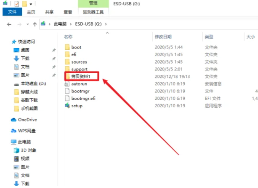Switch to the 查看 ribbon tab
This screenshot has height=188, width=258.
[x=67, y=12]
